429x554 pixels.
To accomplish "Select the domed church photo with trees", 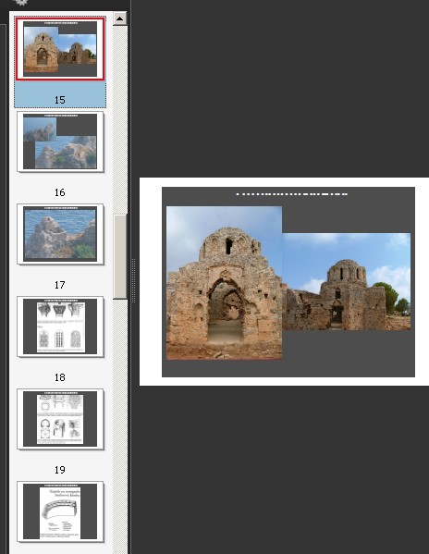I will point(347,281).
